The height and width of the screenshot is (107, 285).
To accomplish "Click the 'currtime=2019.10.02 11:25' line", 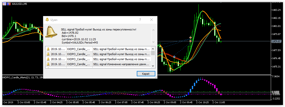I will point(79,39).
